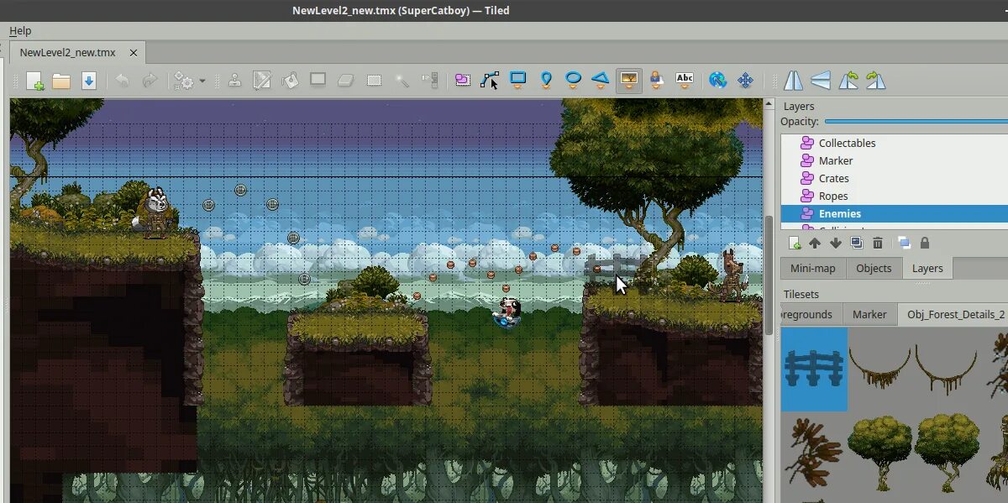Adjust the layer Opacity slider

[x=916, y=122]
